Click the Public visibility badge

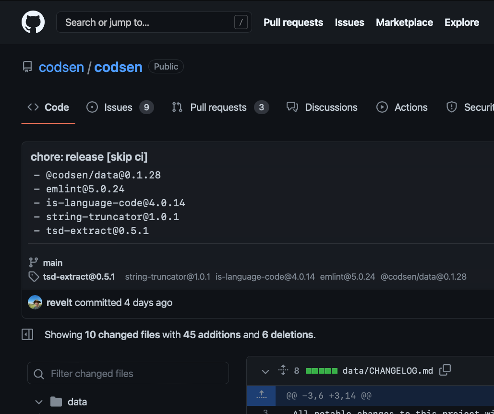pos(166,66)
